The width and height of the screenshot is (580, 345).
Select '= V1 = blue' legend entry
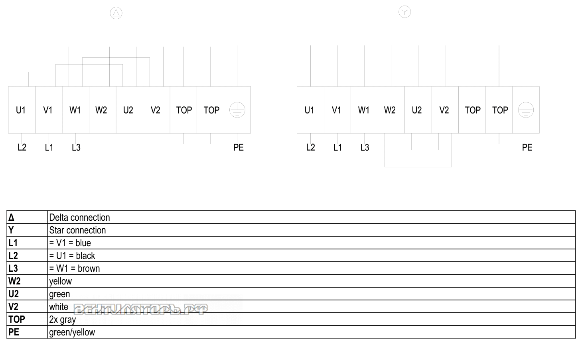(70, 243)
